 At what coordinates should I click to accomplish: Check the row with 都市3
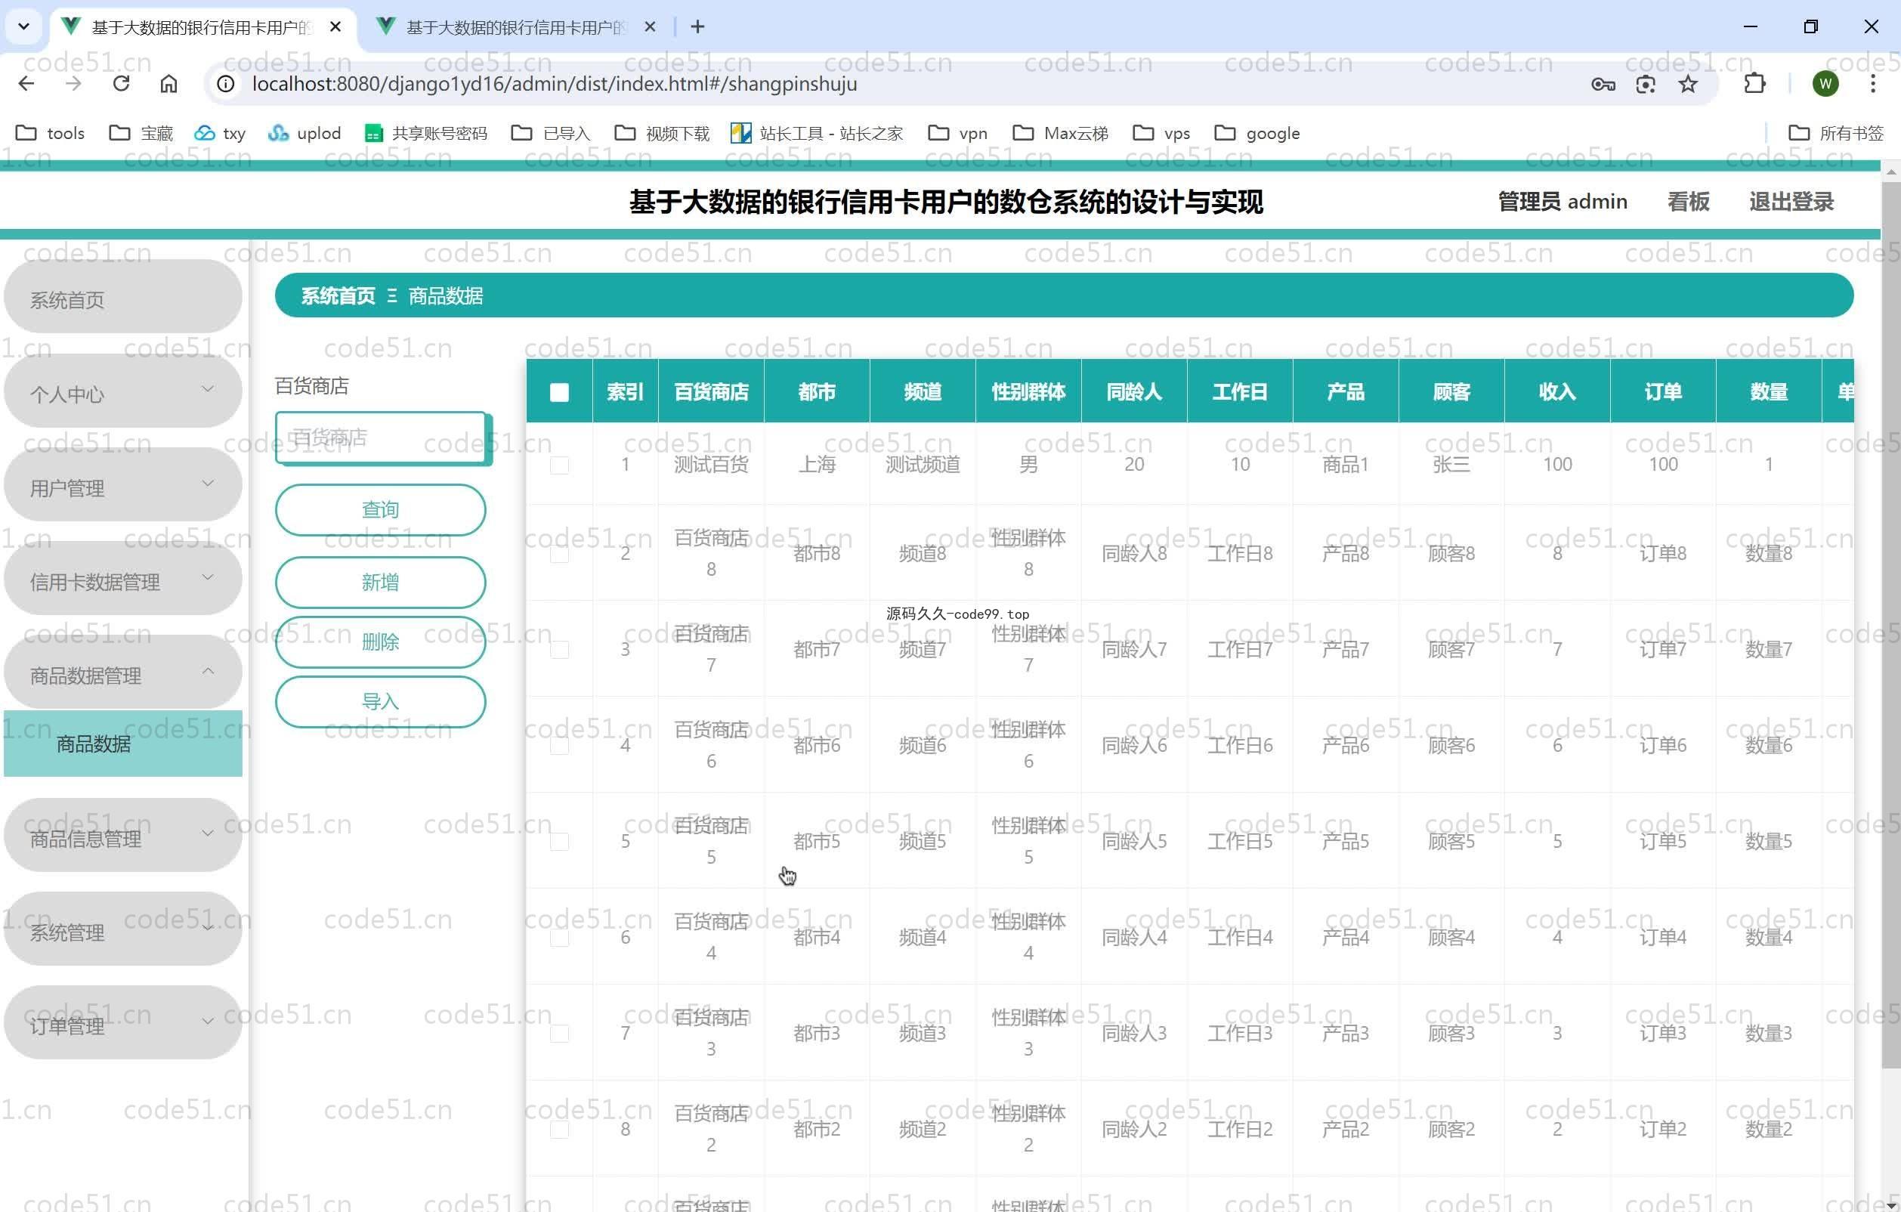coord(559,1034)
